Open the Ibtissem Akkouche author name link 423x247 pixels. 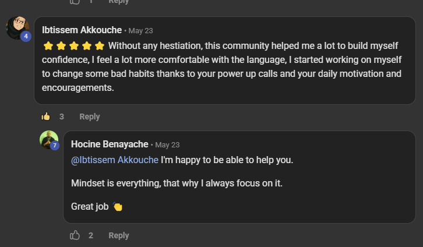[82, 30]
